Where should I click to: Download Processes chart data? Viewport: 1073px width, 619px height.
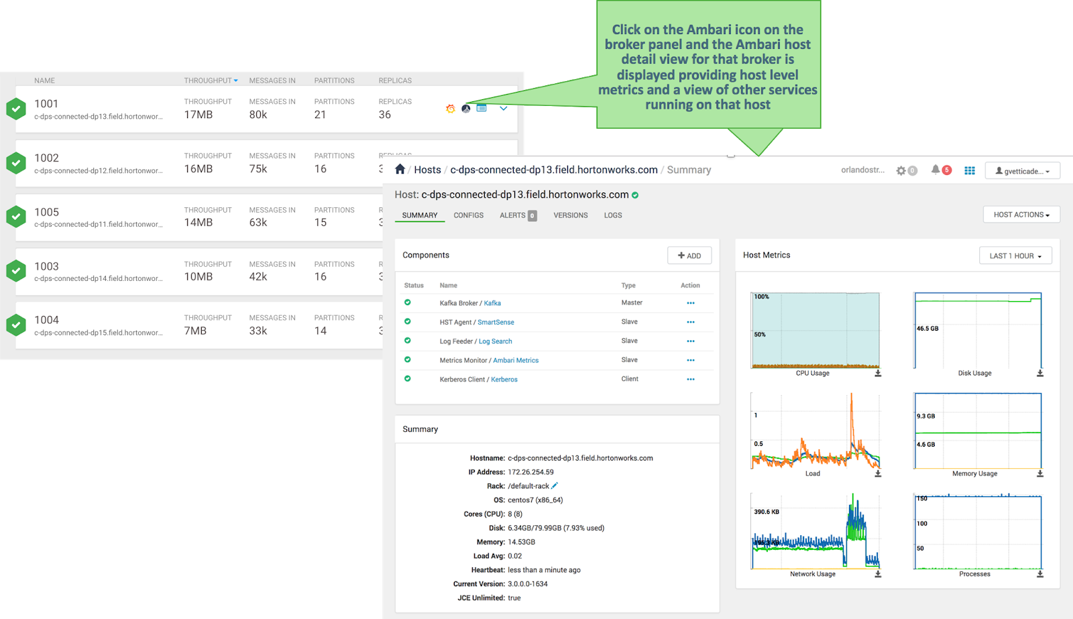tap(1040, 574)
